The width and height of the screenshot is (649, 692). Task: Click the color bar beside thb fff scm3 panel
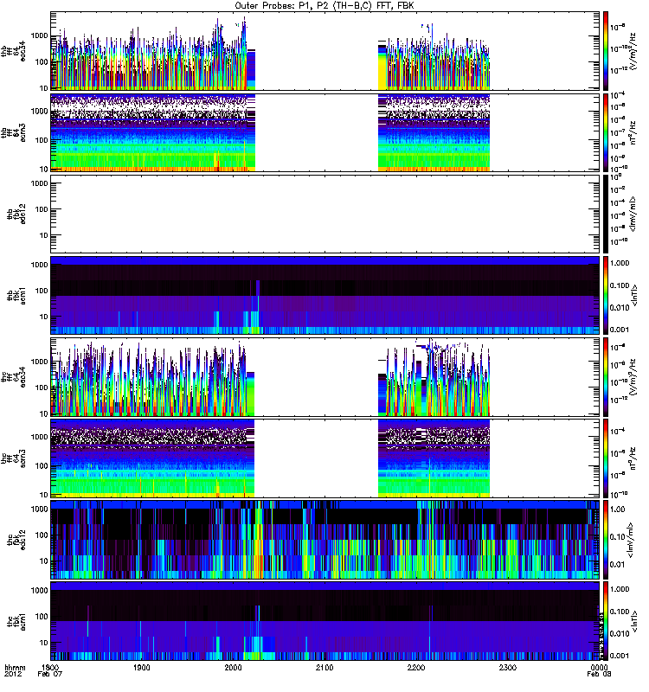606,132
